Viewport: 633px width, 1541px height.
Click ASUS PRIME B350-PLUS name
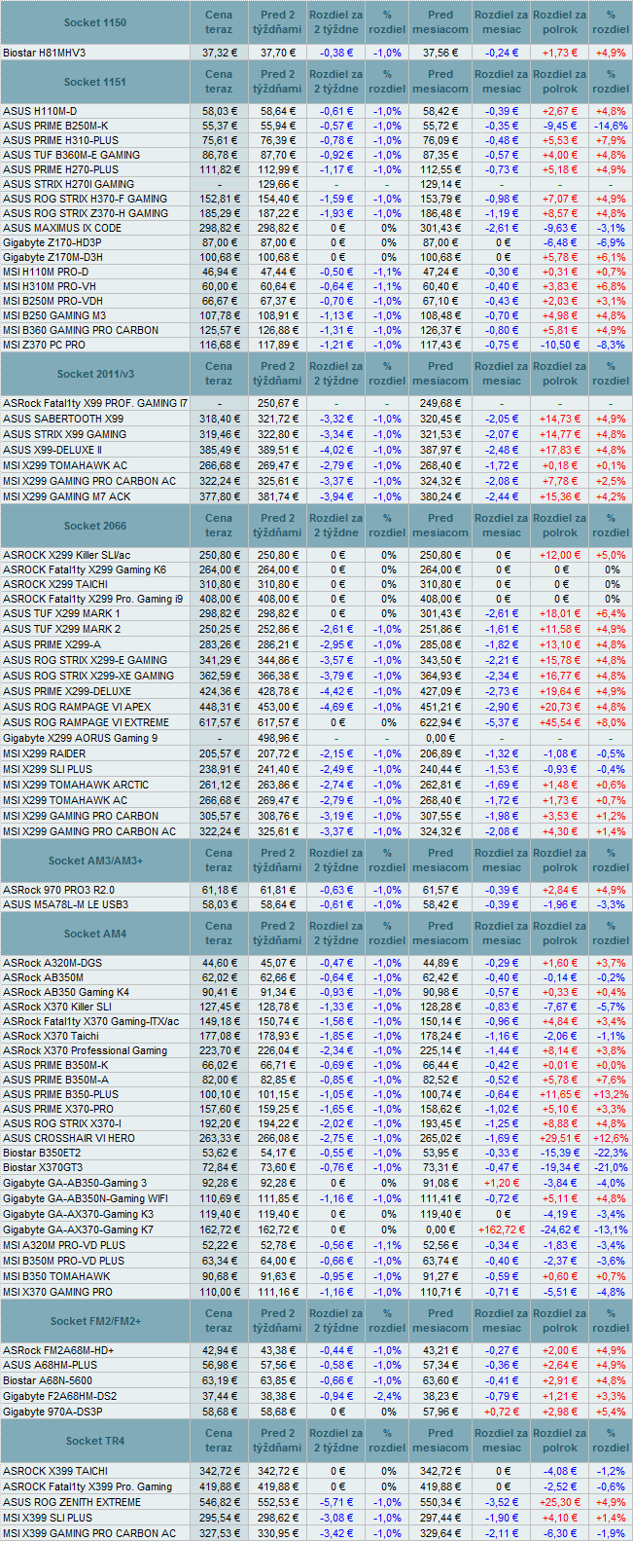[61, 1094]
